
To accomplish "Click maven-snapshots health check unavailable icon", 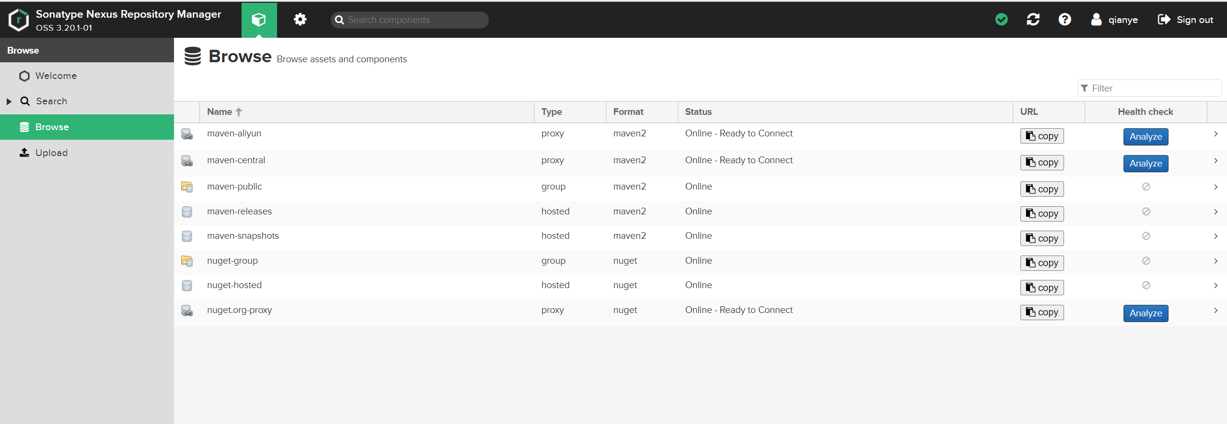I will coord(1146,236).
